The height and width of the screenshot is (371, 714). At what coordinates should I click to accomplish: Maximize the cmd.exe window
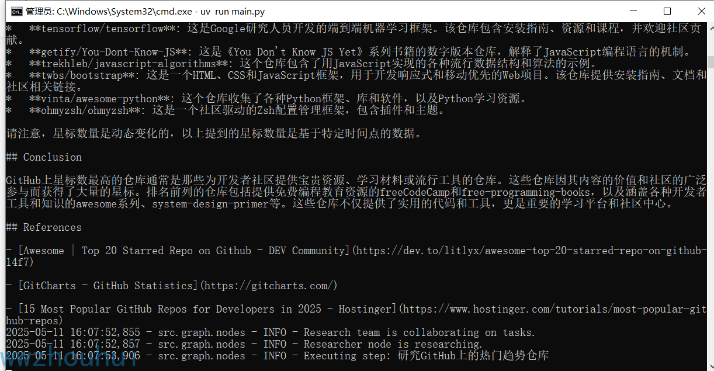[x=667, y=11]
